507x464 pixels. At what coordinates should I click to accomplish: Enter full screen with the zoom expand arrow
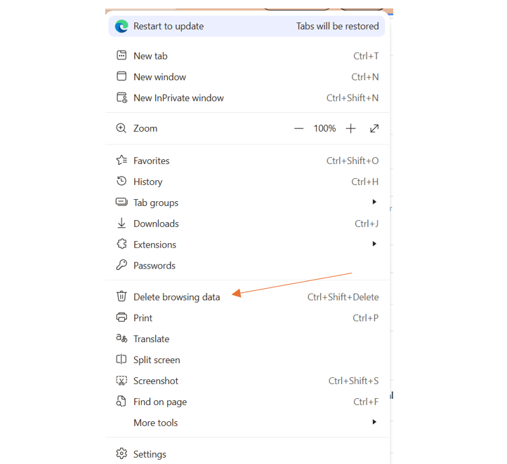374,128
